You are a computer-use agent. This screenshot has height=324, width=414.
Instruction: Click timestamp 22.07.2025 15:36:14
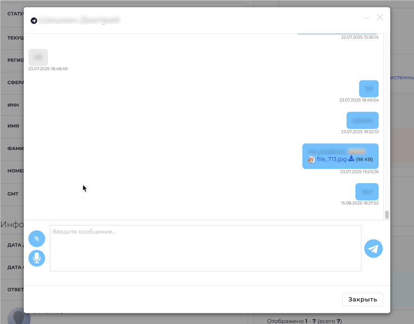(x=360, y=37)
